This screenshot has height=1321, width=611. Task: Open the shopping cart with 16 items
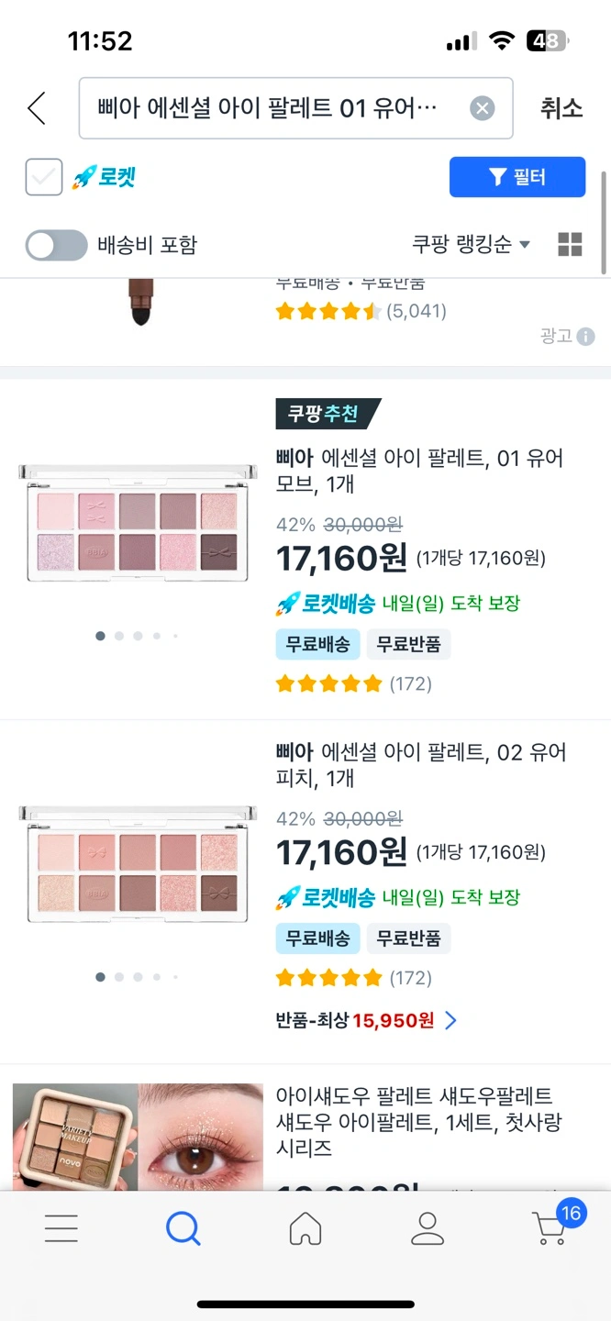point(552,1226)
